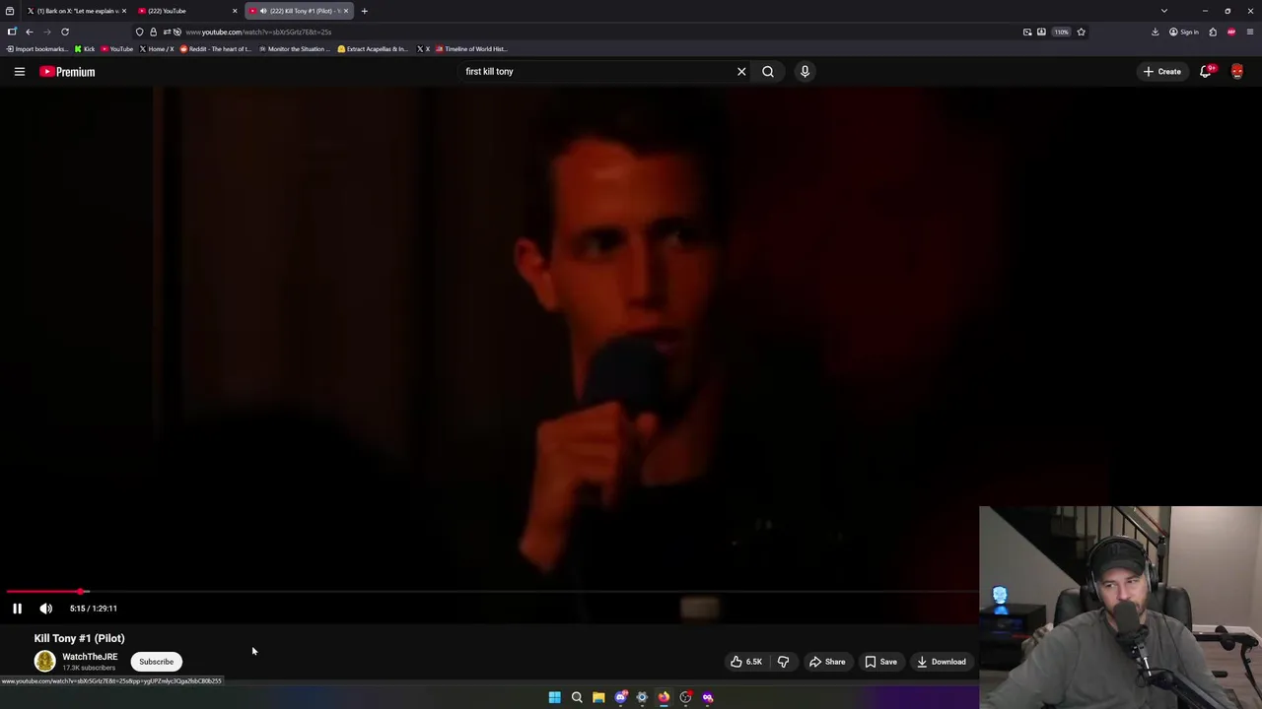Reset the 110% zoom level
This screenshot has height=709, width=1262.
tap(1061, 32)
